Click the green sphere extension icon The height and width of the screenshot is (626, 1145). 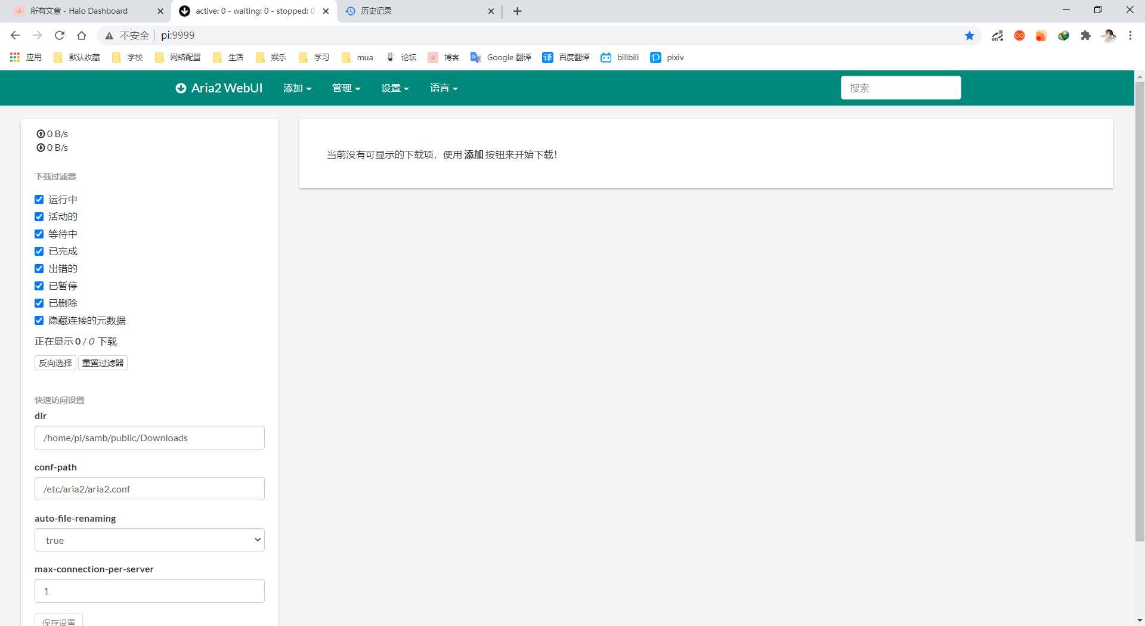point(1063,35)
